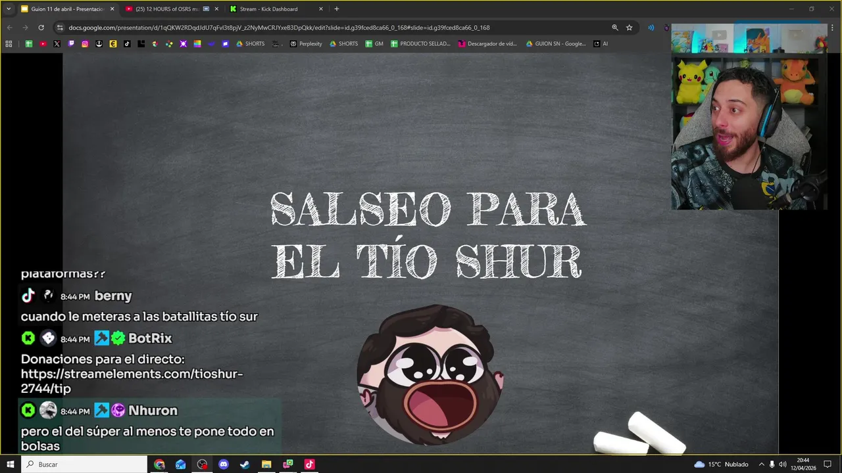The image size is (842, 473).
Task: Open the Windows Start menu
Action: [10, 464]
